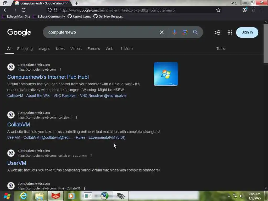Switch to the Forums tab
Screen dimensions: 268x201
click(93, 49)
